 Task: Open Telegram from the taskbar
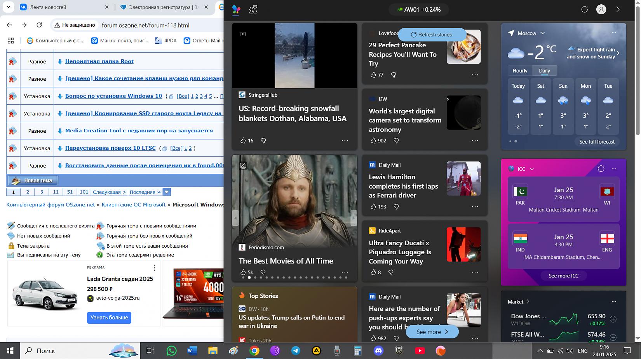click(296, 350)
